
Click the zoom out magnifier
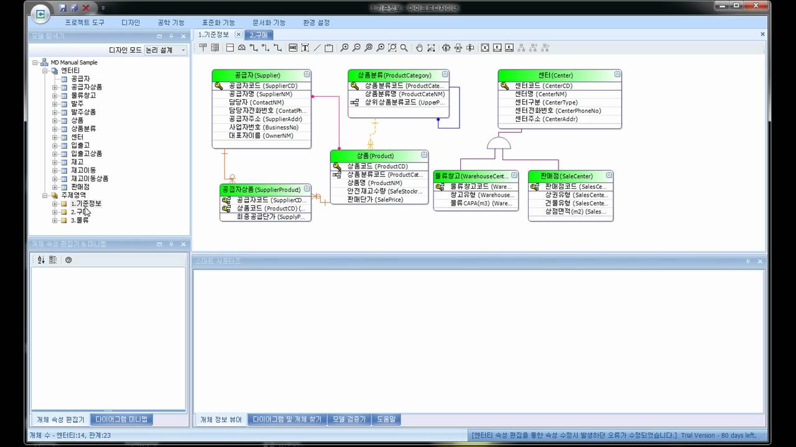pyautogui.click(x=356, y=48)
